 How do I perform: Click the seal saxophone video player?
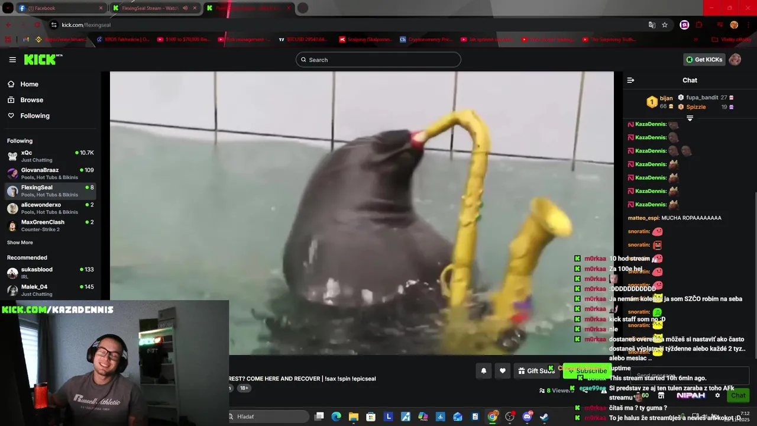[362, 213]
